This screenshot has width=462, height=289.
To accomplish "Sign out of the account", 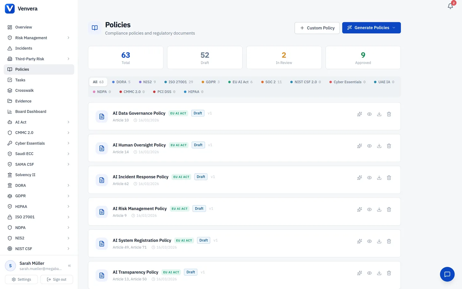I will click(x=57, y=279).
